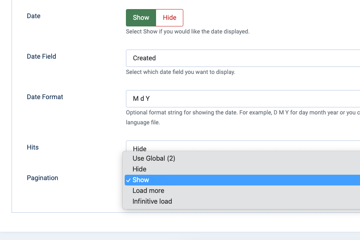
Task: Click the Date Format label
Action: click(45, 97)
